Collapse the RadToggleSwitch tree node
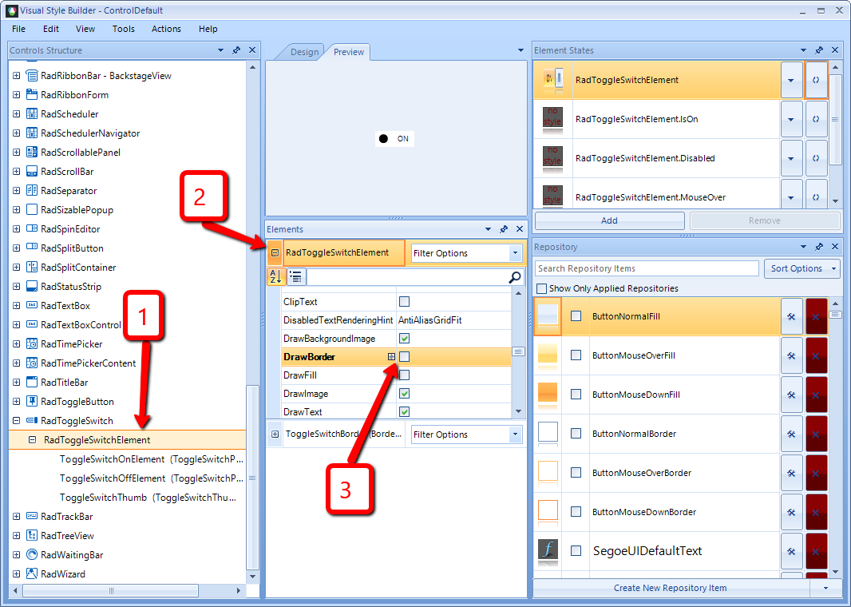This screenshot has height=607, width=851. pos(16,421)
